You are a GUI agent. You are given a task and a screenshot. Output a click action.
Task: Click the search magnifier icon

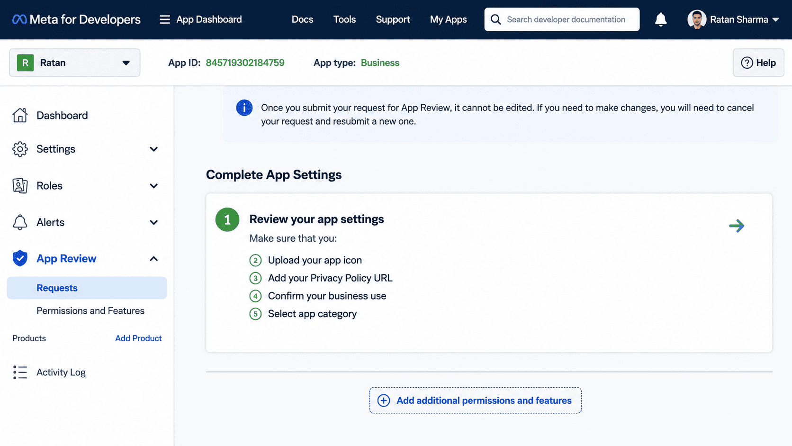click(495, 19)
